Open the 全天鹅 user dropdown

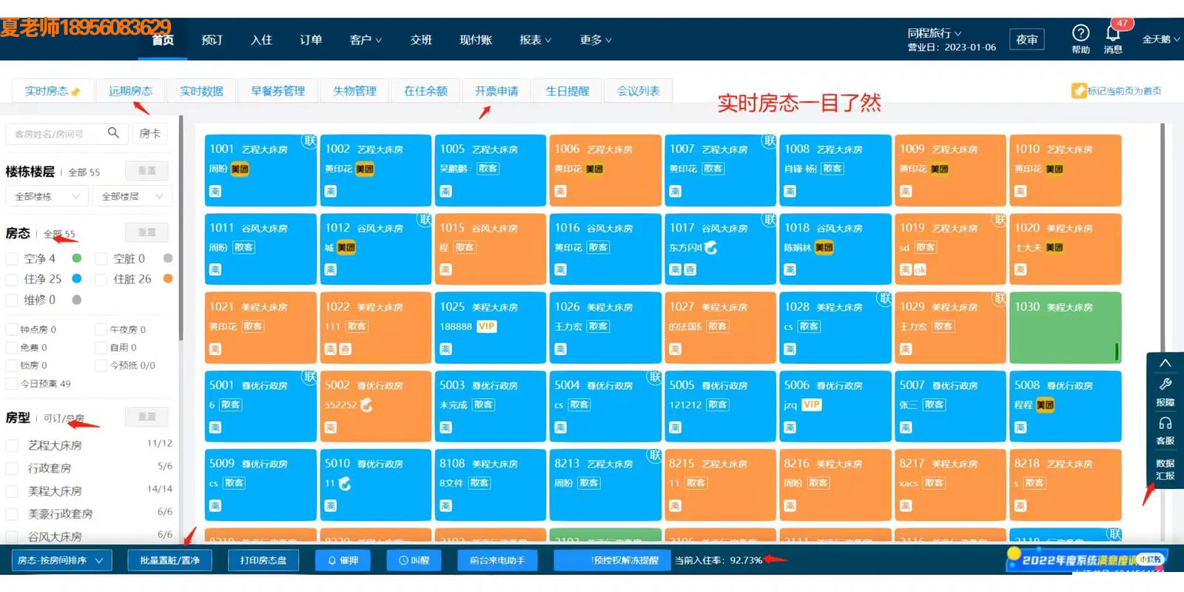click(x=1160, y=39)
